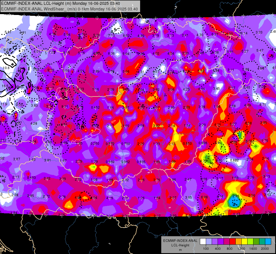Click the wind shear value 2.47
The height and width of the screenshot is (254, 276).
188,179
